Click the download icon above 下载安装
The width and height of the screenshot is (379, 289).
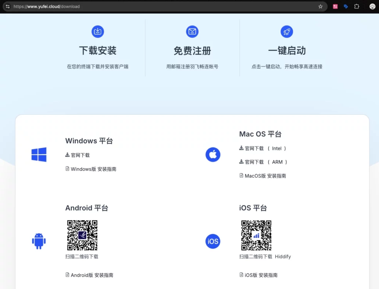(x=97, y=31)
